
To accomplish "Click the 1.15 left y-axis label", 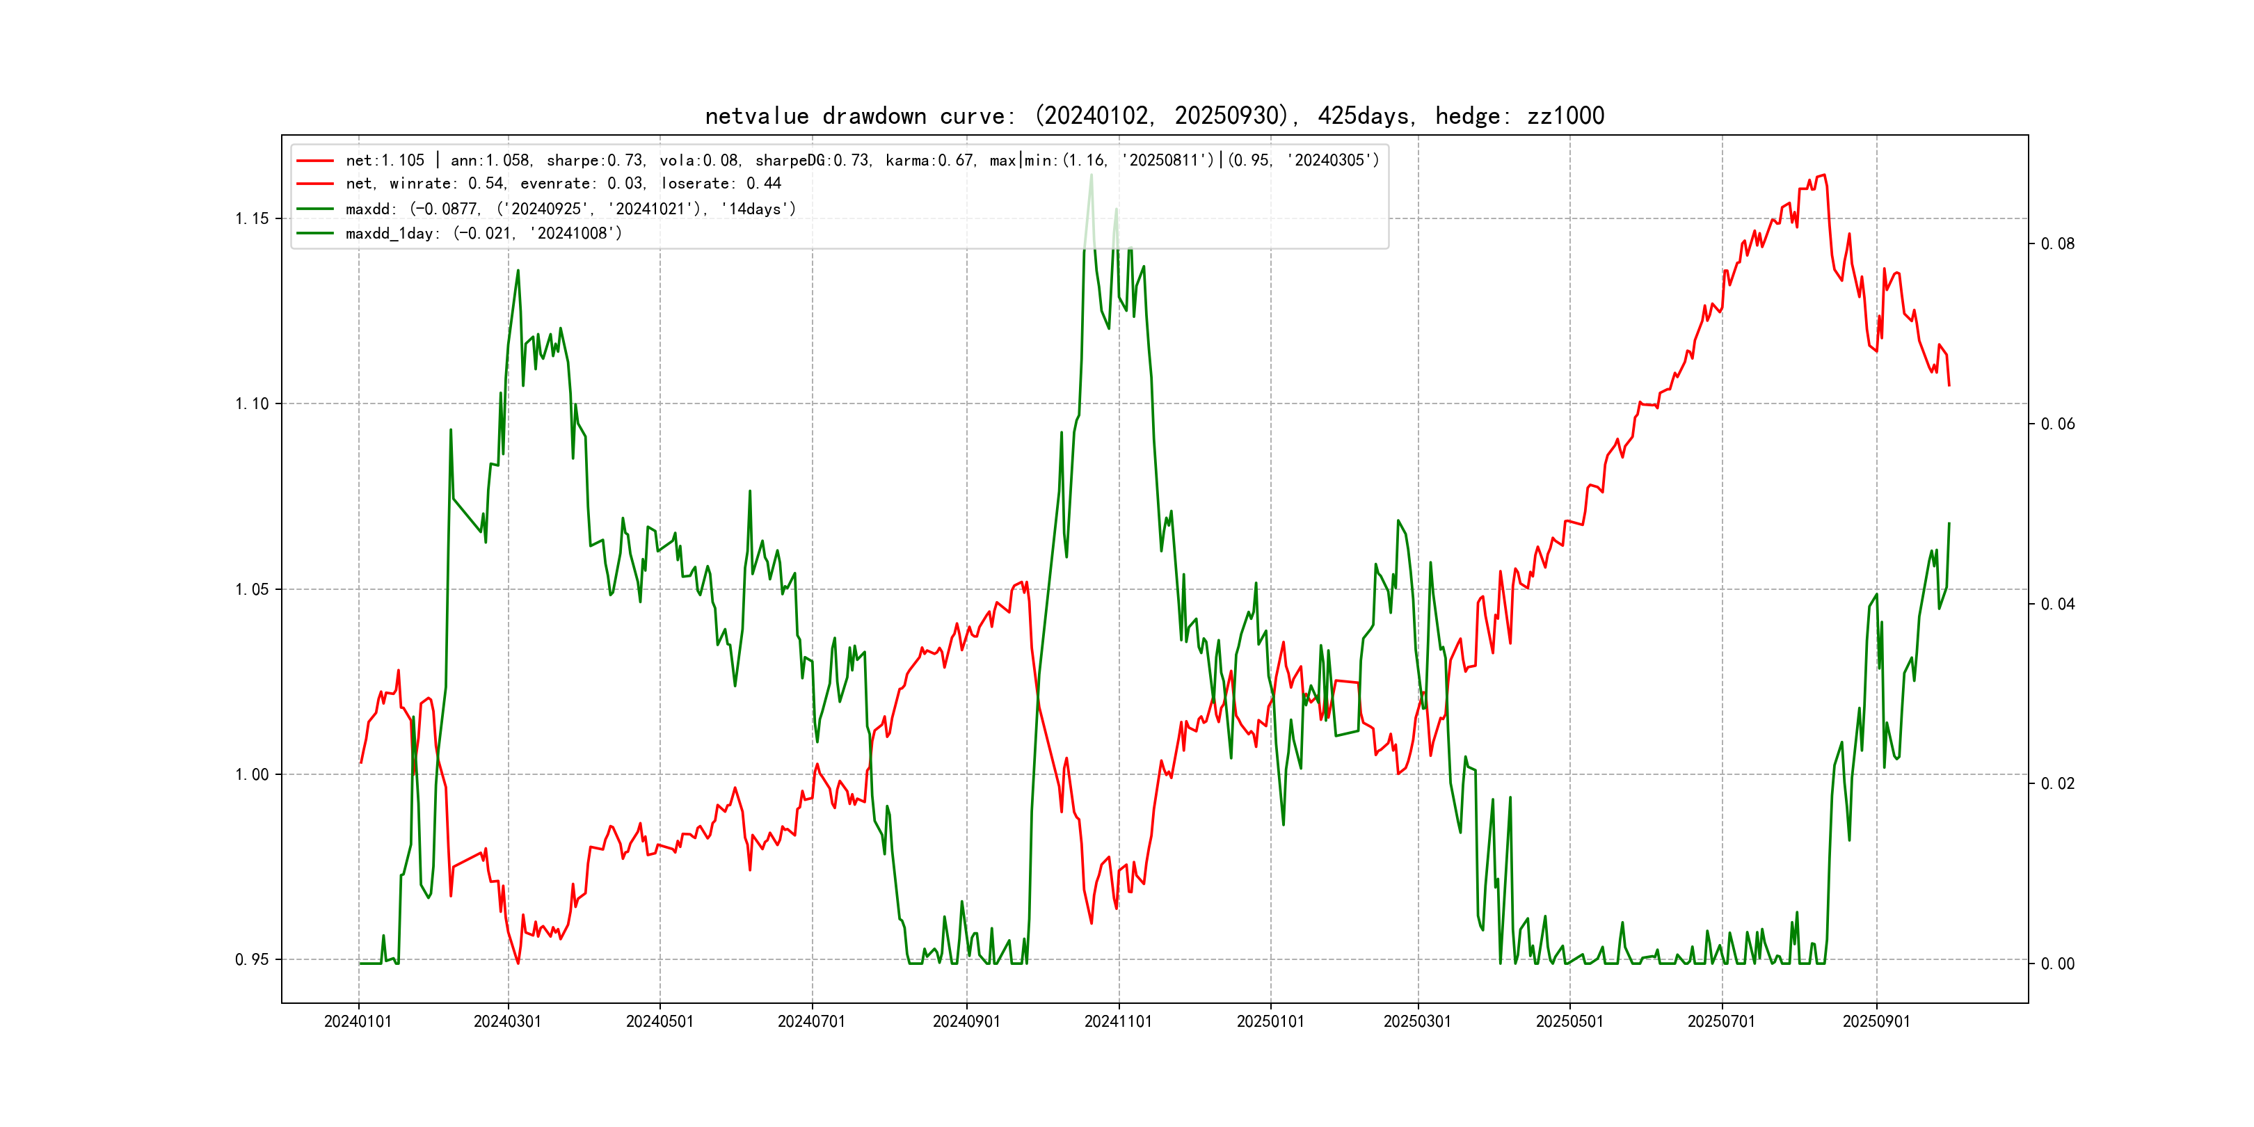I will [251, 218].
